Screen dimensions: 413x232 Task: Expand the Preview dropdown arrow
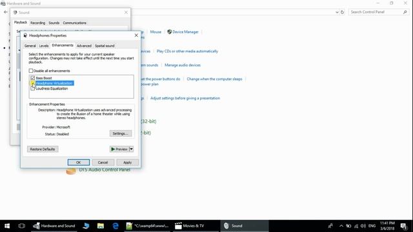(x=131, y=149)
